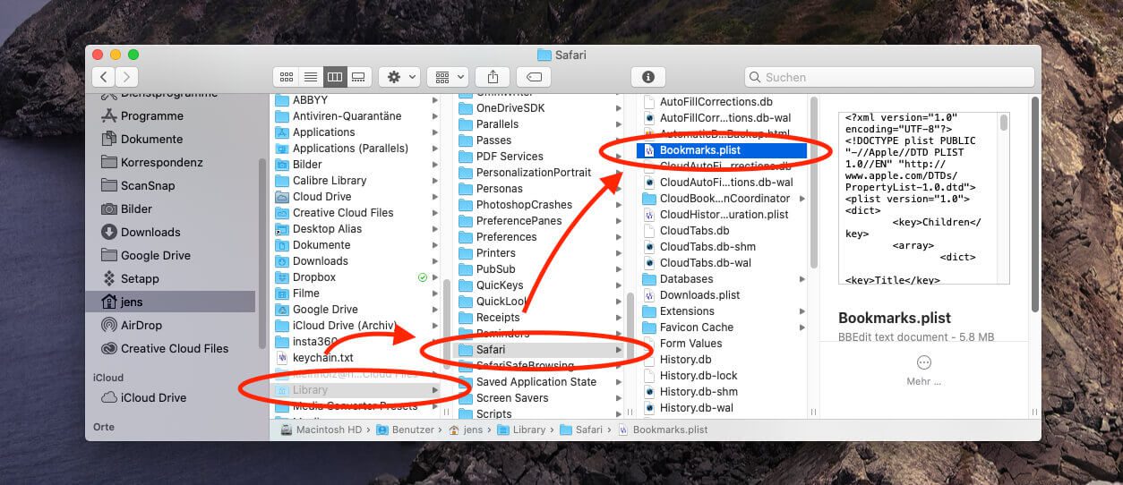Click Macintosh HD in the path bar
This screenshot has width=1123, height=485.
pos(320,430)
